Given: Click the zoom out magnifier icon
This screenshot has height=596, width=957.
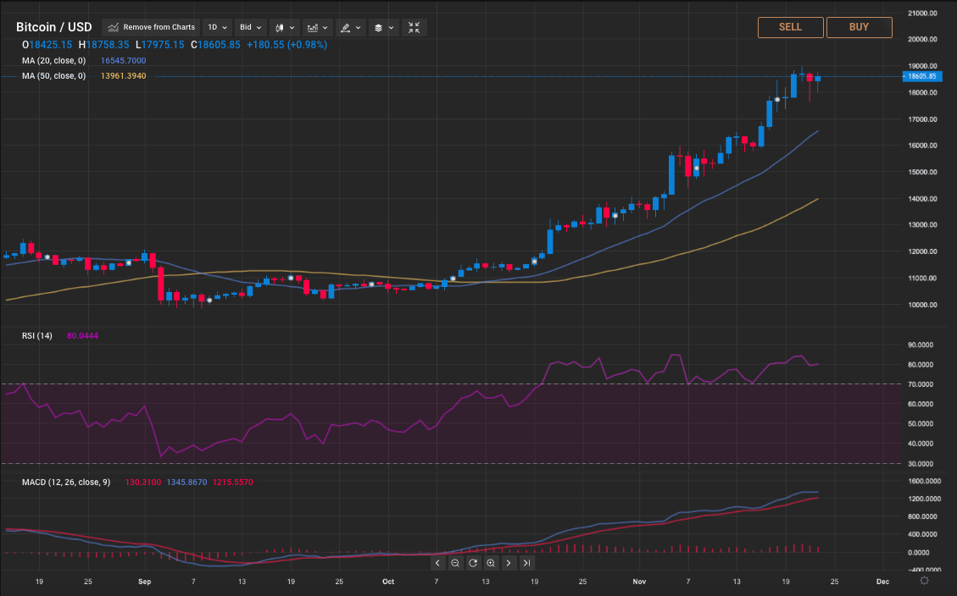Looking at the screenshot, I should (455, 563).
